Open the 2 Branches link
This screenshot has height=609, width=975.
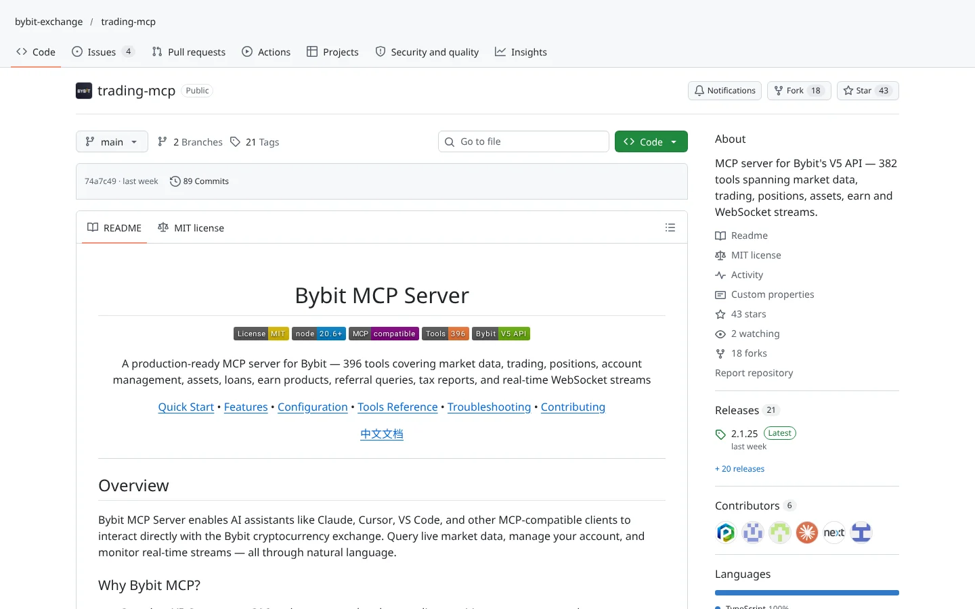(190, 142)
